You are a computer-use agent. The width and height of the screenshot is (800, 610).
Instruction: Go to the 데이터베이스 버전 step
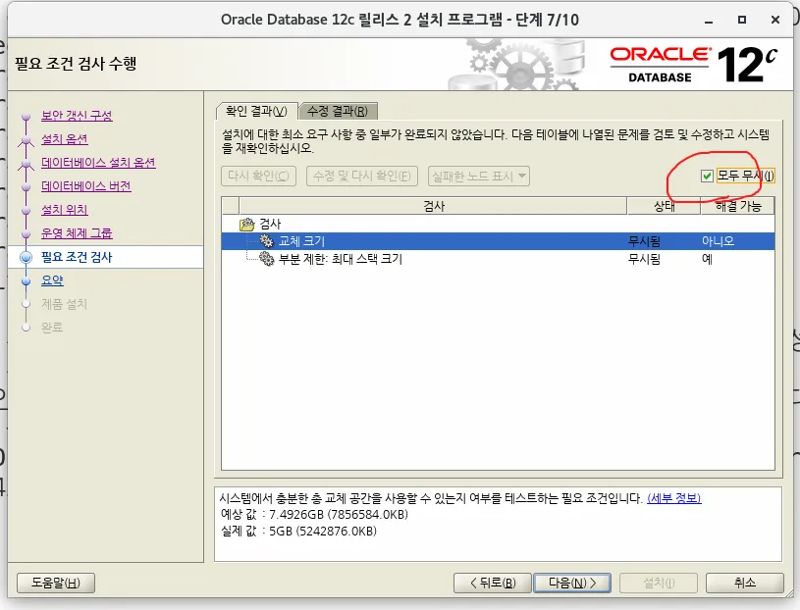coord(86,186)
